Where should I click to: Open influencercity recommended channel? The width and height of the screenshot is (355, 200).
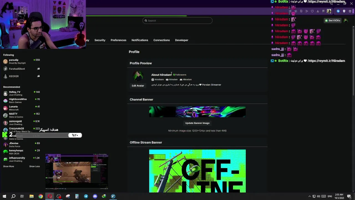click(21, 159)
